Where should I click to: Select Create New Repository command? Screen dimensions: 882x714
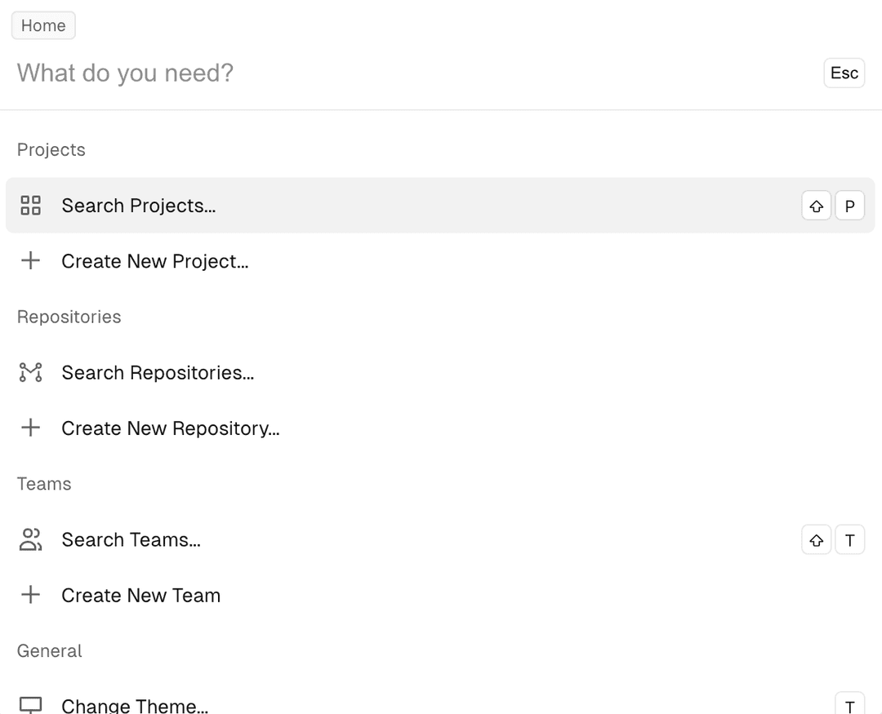[171, 428]
